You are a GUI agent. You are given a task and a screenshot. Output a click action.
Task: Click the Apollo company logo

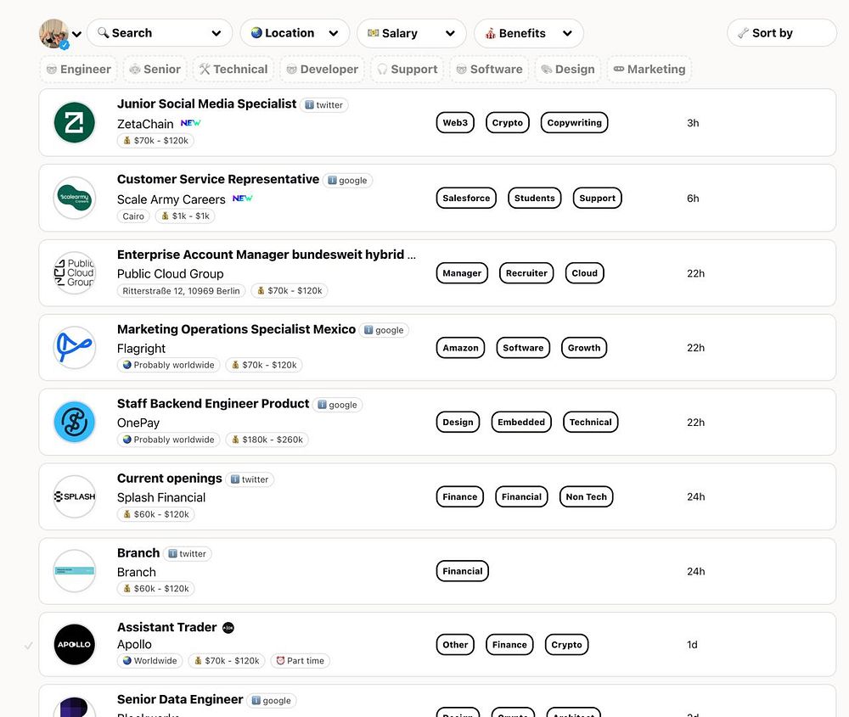coord(75,645)
